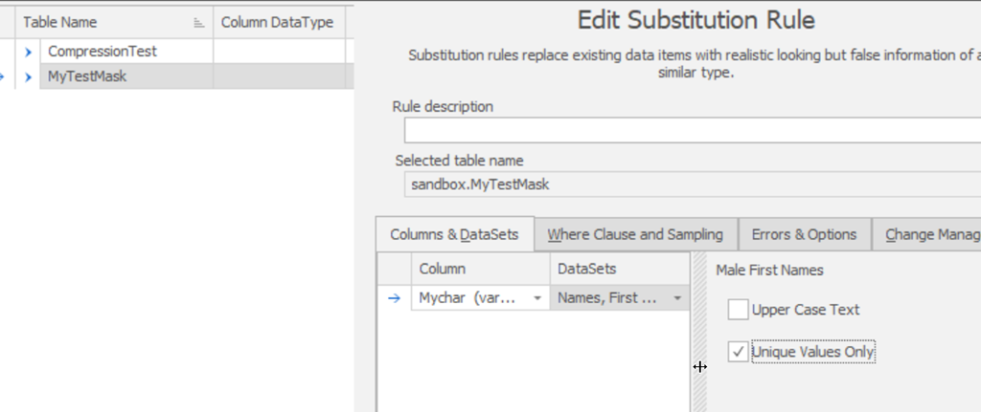This screenshot has width=981, height=412.
Task: Open the Mychar column dropdown
Action: pos(537,298)
